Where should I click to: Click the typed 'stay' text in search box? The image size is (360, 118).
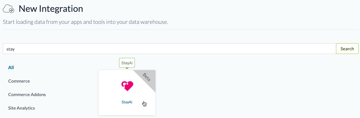[x=10, y=49]
